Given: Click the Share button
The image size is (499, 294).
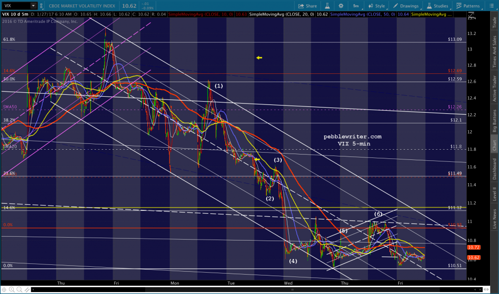Looking at the screenshot, I should tap(307, 6).
